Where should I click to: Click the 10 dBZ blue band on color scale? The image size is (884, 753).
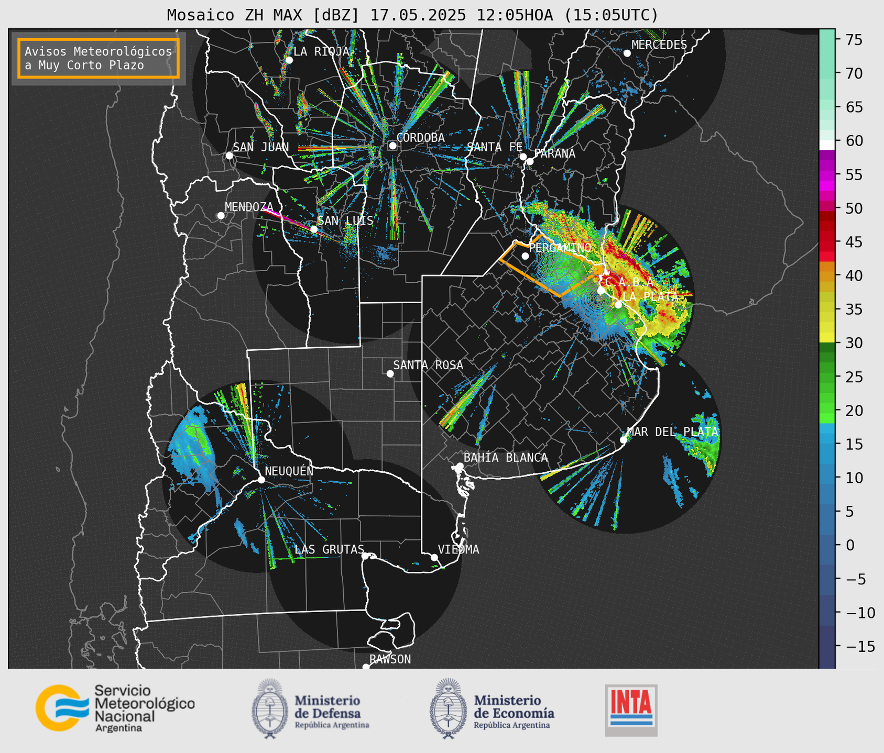point(827,478)
